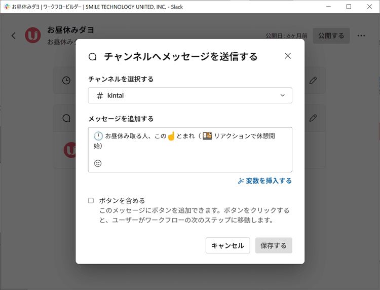Click the チャンネルを選択する label
380x290 pixels.
[x=121, y=79]
